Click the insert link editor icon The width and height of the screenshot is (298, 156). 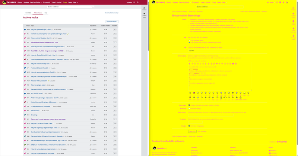[214, 64]
